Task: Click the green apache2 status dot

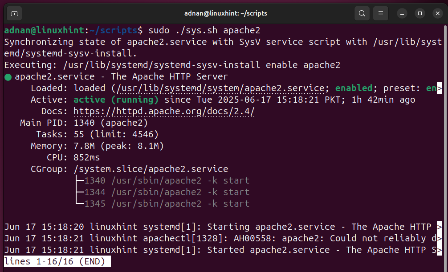Action: coord(8,77)
